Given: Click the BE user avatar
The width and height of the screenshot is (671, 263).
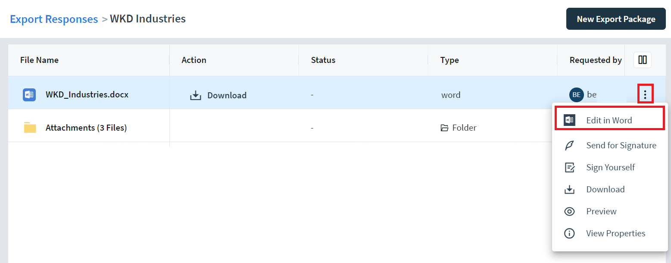Looking at the screenshot, I should [576, 94].
